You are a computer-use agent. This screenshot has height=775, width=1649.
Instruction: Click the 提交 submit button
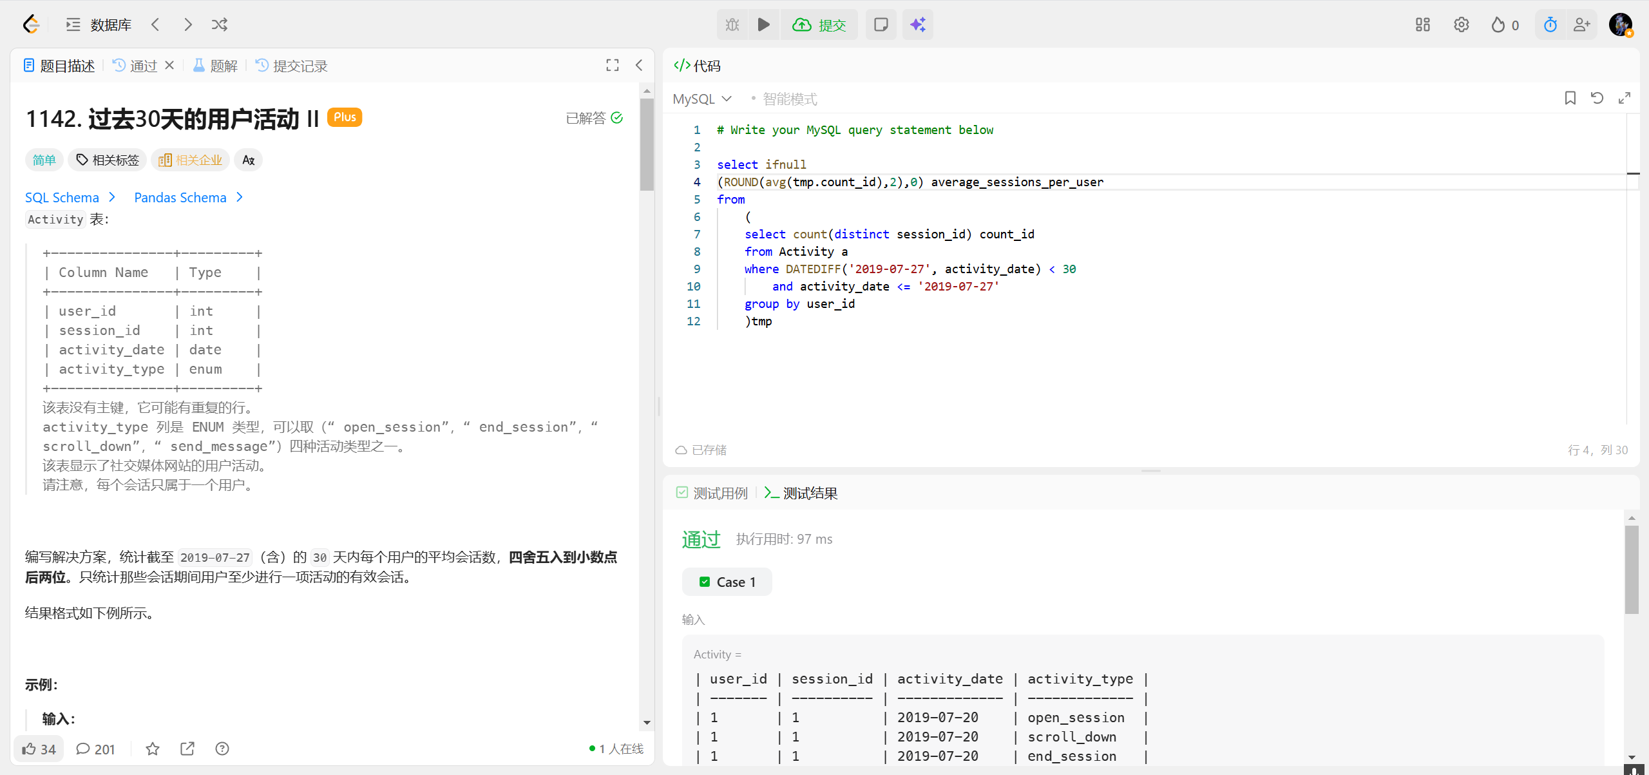(x=819, y=24)
